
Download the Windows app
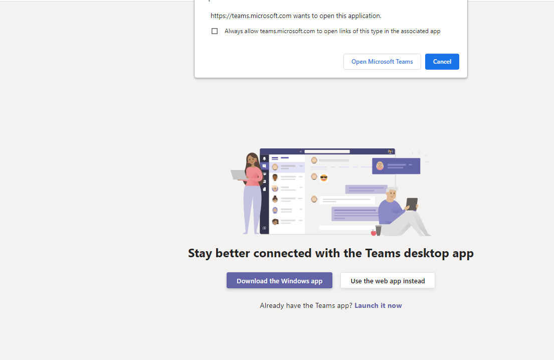[279, 280]
